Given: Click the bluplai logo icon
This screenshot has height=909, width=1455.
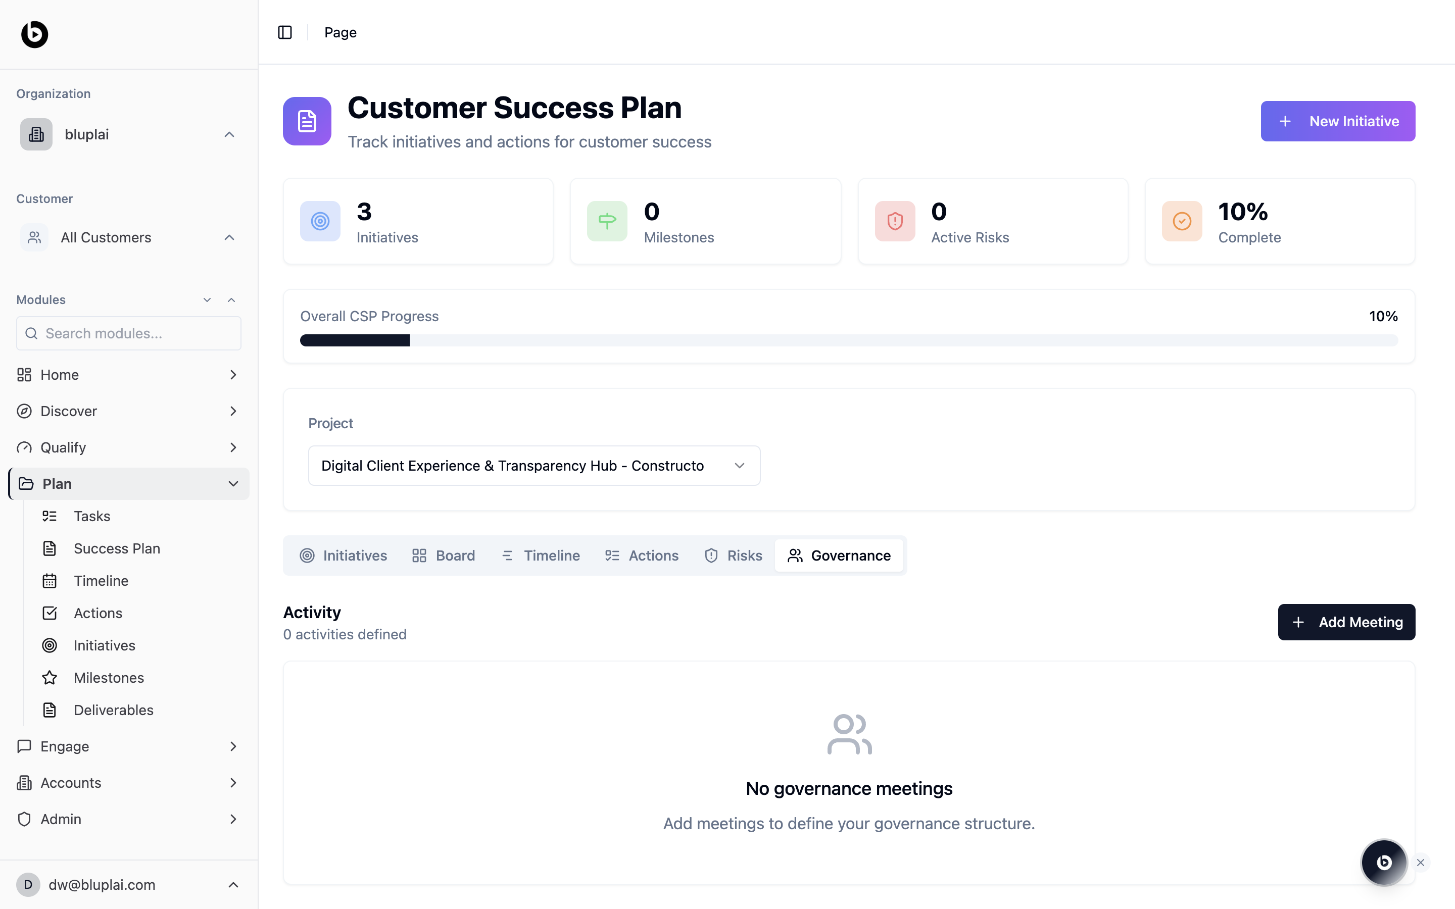Looking at the screenshot, I should tap(34, 34).
